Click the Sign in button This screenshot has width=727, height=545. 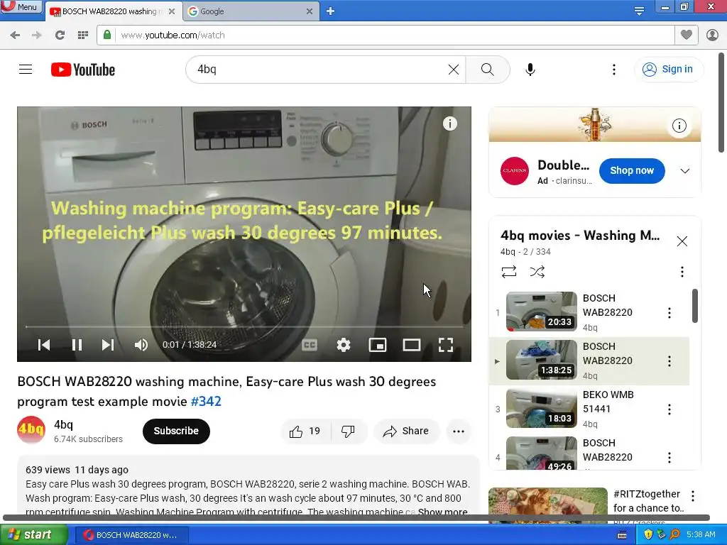pos(668,69)
